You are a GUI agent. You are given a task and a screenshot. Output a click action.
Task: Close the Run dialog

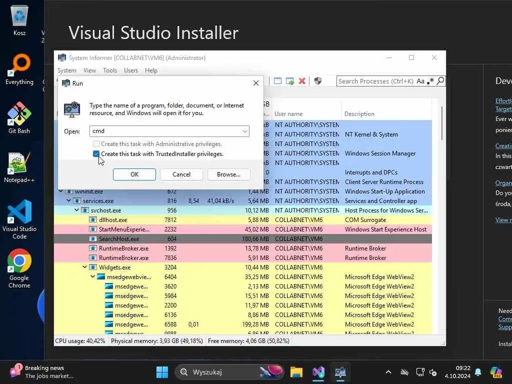(256, 83)
